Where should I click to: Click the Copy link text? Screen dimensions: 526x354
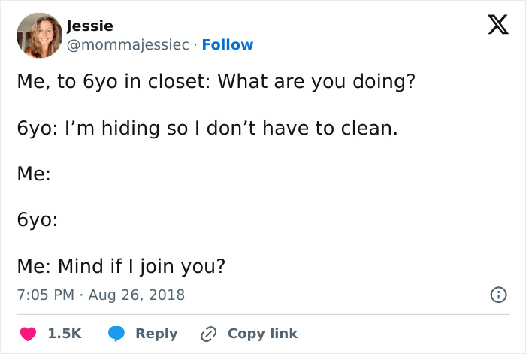pos(262,334)
